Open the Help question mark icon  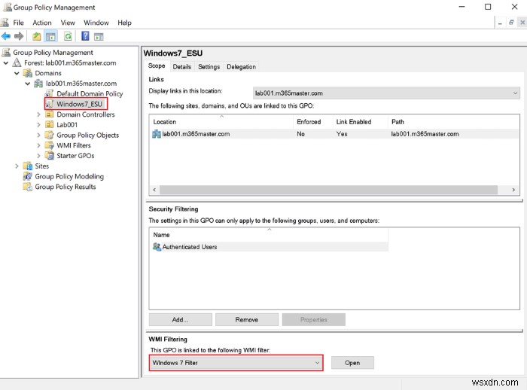pyautogui.click(x=85, y=36)
